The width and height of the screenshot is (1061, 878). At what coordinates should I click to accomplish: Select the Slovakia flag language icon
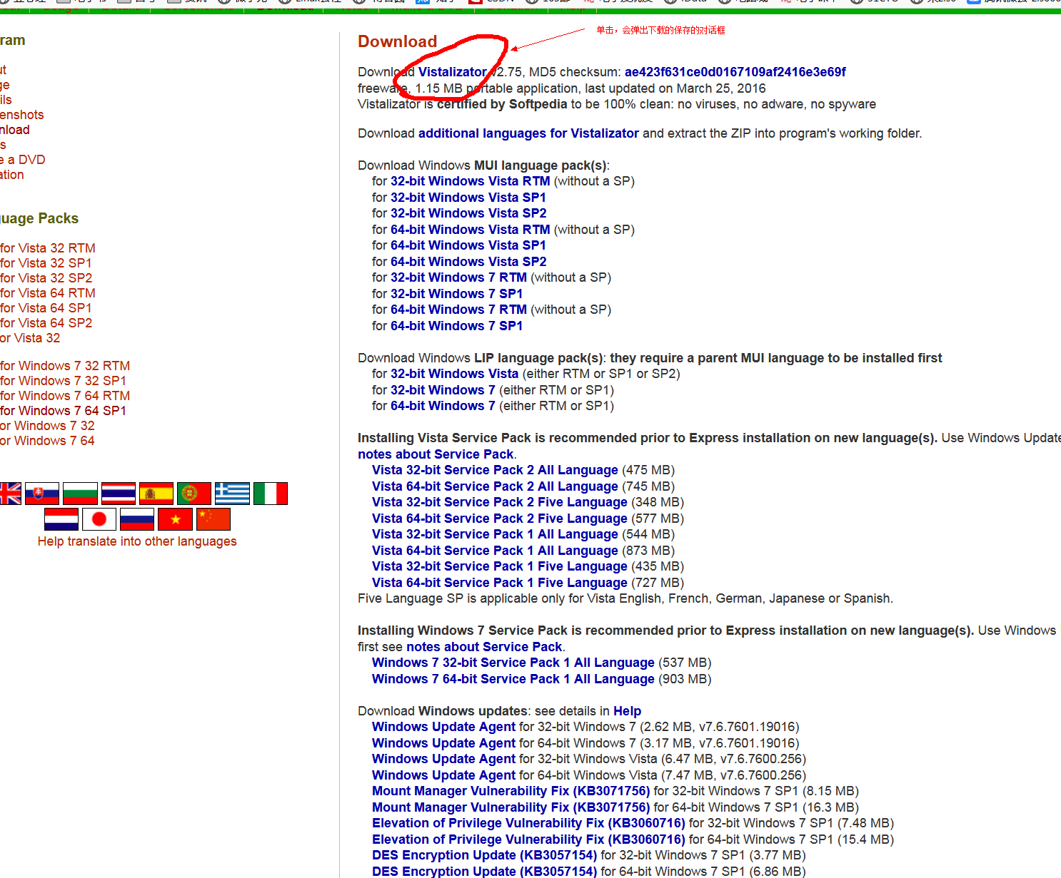(x=42, y=494)
